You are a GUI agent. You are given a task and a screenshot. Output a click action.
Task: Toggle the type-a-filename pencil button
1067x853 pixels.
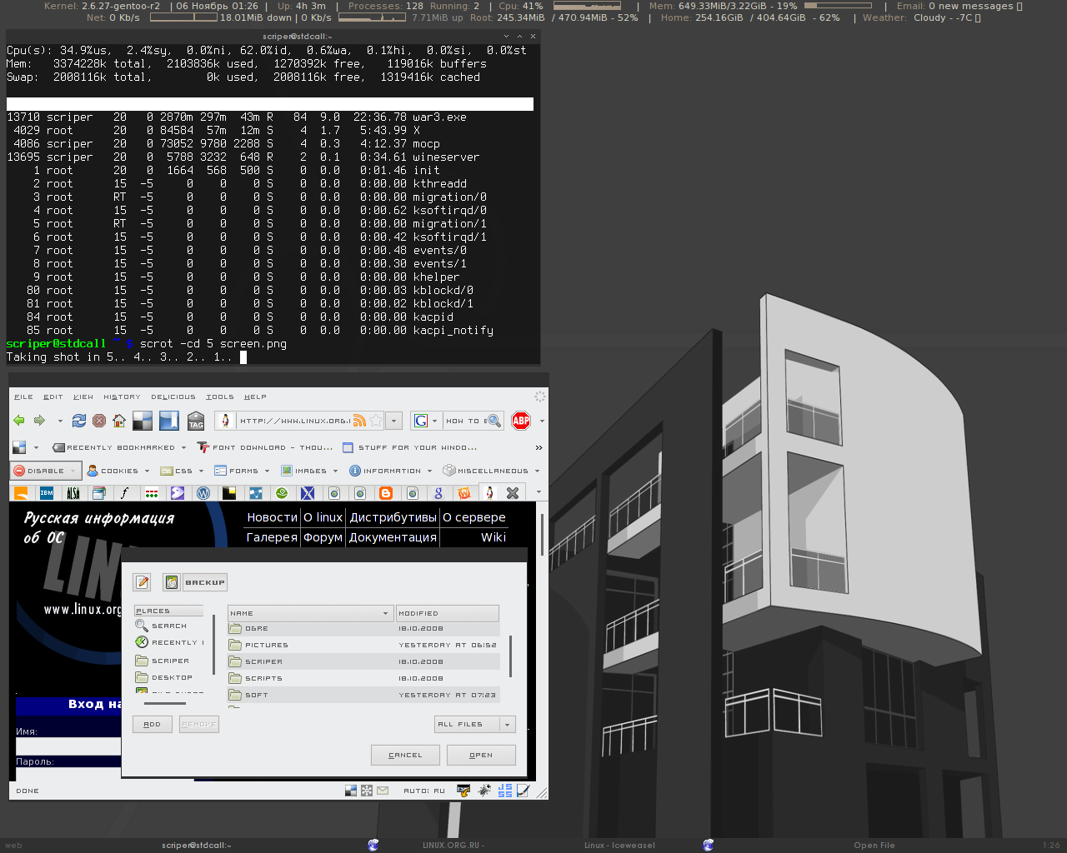coord(142,582)
